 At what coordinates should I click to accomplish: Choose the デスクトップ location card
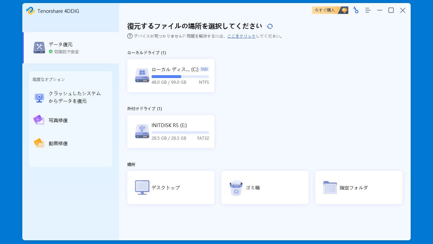coord(171,187)
